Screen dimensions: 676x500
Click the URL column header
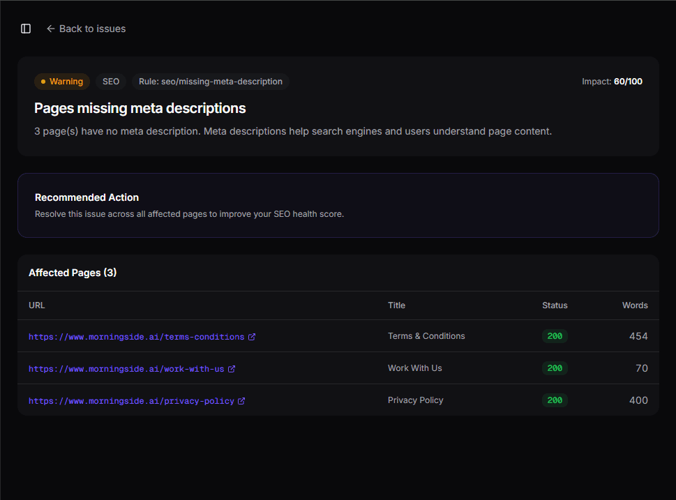(37, 305)
